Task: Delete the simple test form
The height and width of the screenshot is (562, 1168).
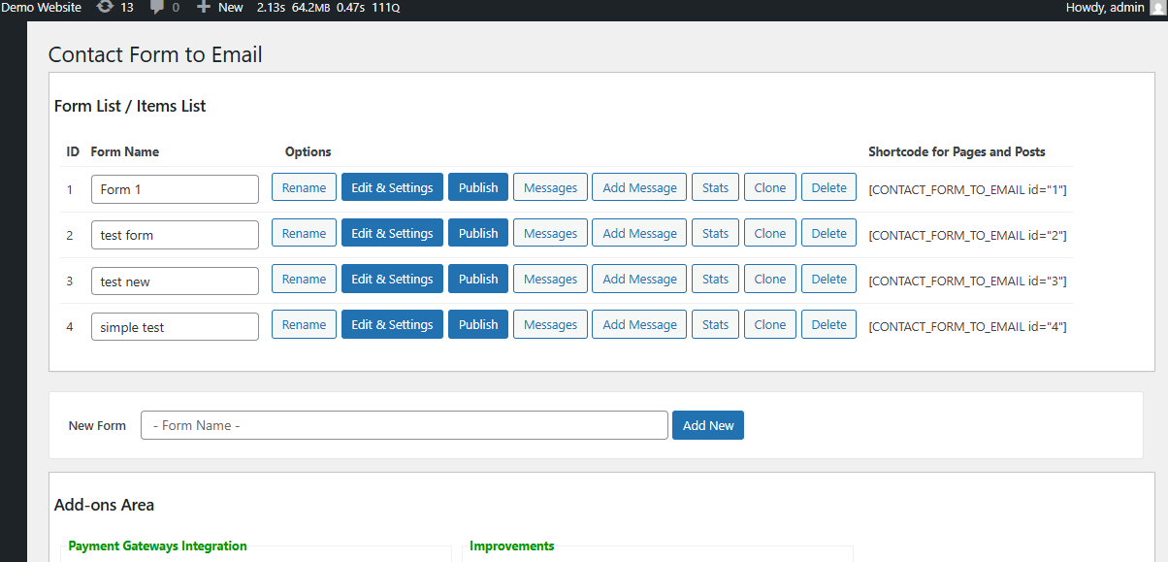Action: (828, 325)
